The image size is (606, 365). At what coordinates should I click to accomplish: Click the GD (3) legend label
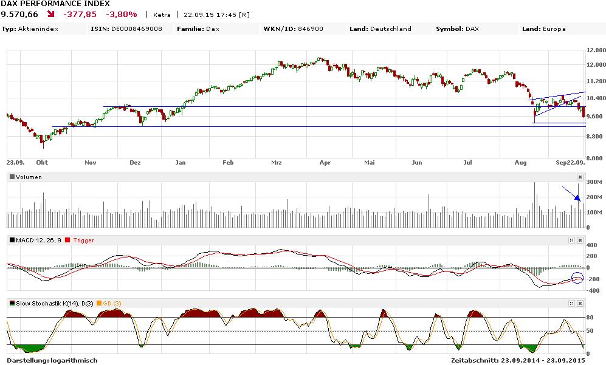pos(112,304)
